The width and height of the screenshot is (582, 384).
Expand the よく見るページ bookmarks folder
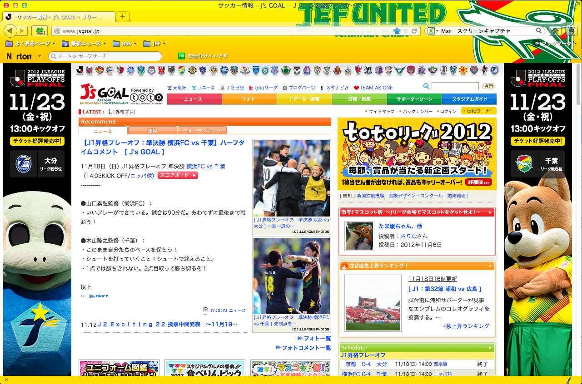point(30,44)
